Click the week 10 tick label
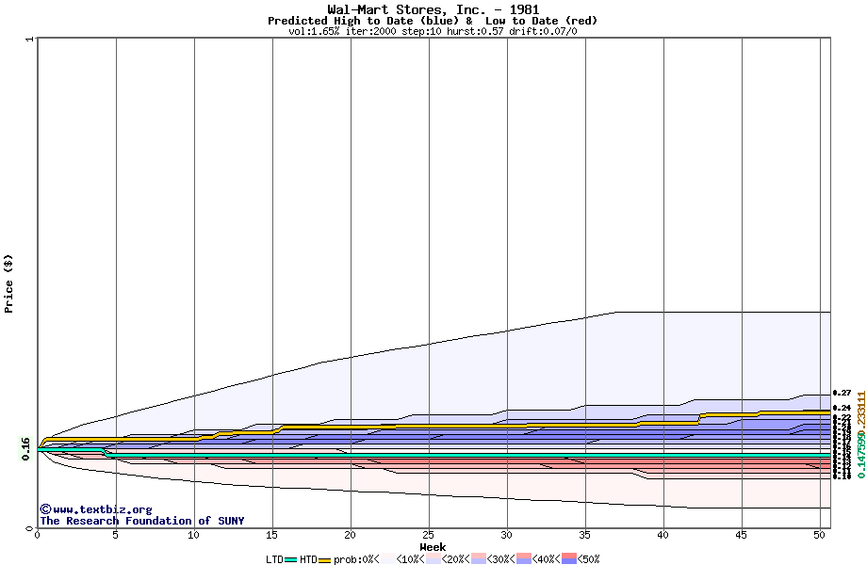The image size is (867, 565). 194,536
